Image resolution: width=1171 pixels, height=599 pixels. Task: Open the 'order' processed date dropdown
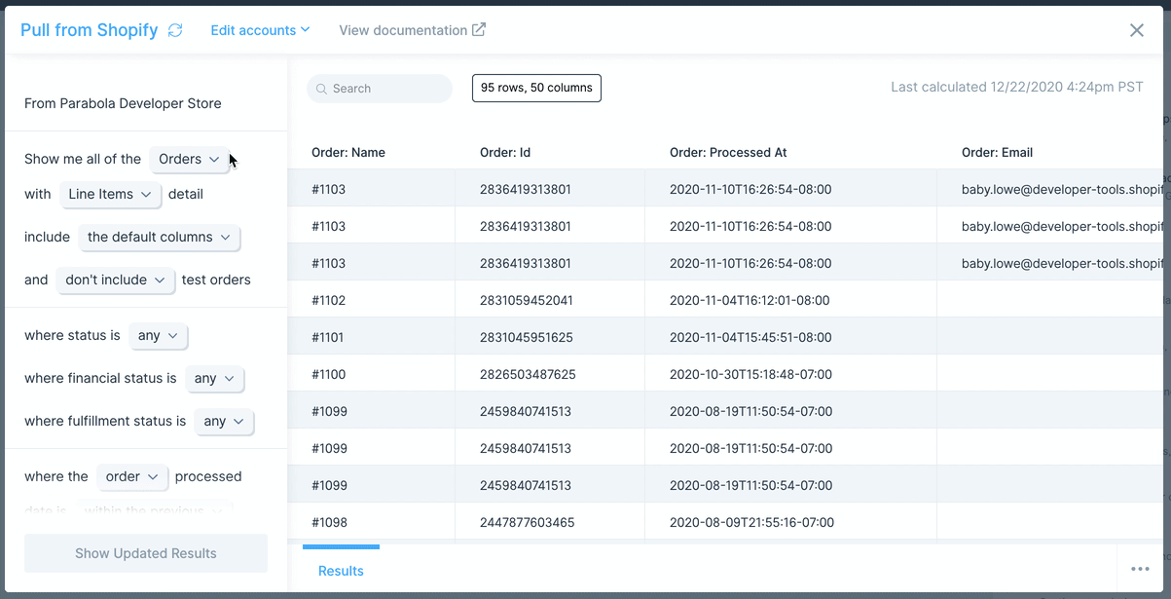click(x=132, y=476)
